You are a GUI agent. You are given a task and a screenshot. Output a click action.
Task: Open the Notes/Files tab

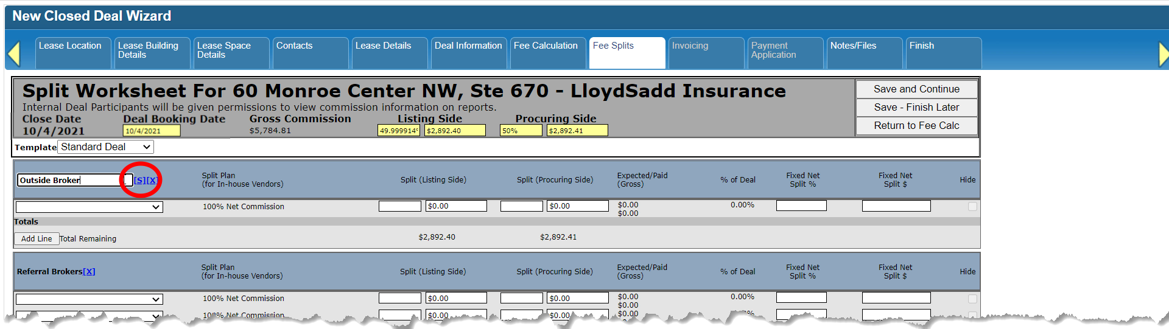coord(853,46)
